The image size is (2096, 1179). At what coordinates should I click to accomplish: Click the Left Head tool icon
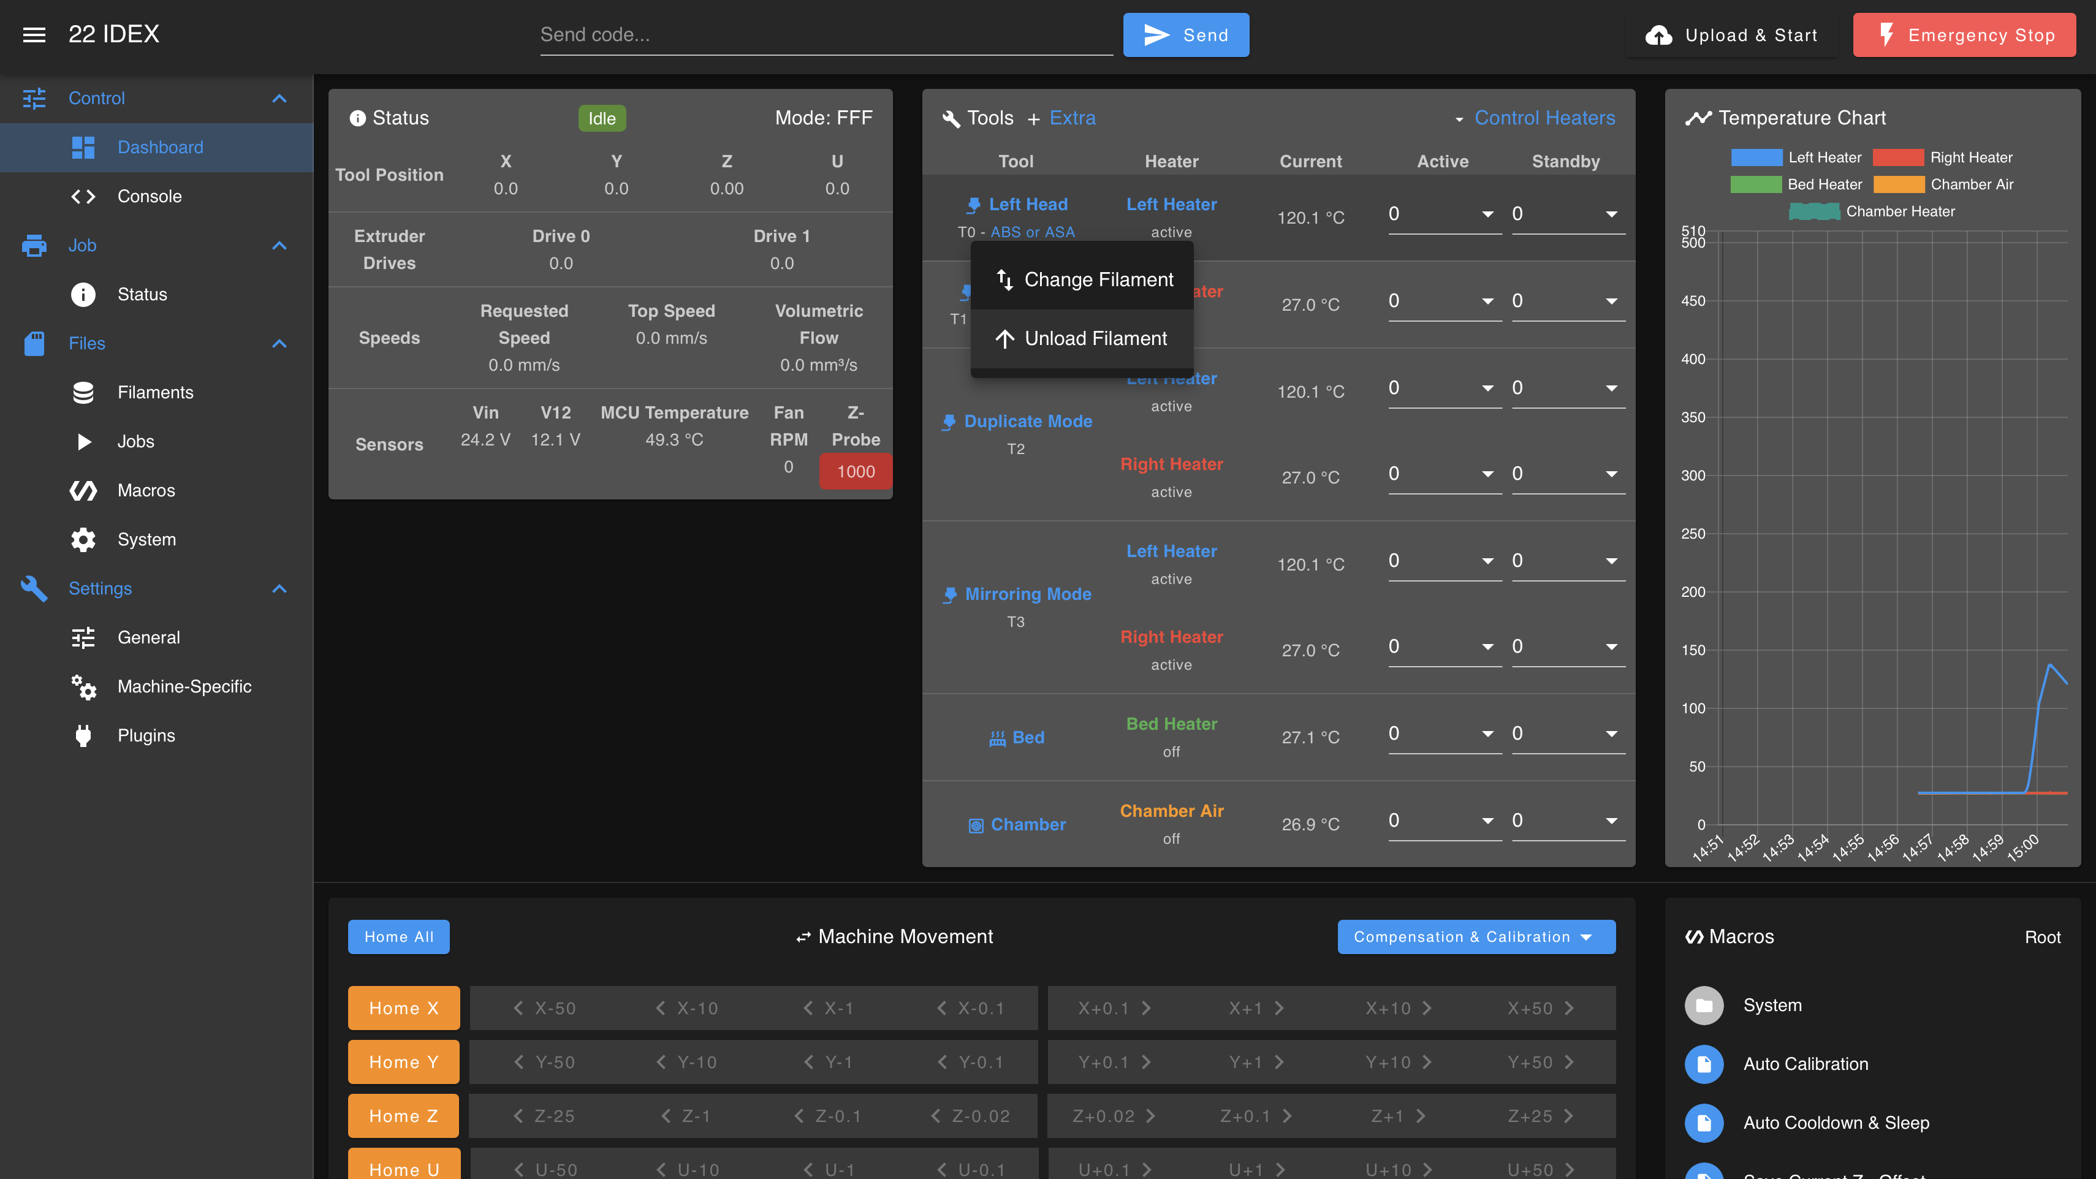(x=973, y=205)
